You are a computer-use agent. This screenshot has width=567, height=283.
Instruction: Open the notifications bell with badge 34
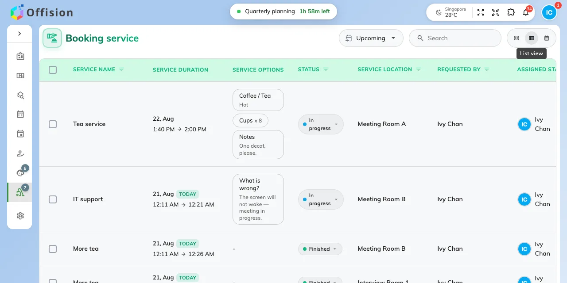[x=526, y=12]
